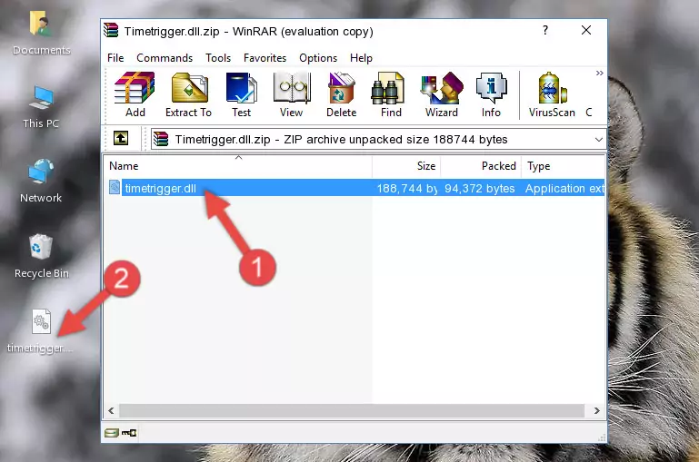Image resolution: width=699 pixels, height=462 pixels.
Task: Click the Delete toolbar icon
Action: click(341, 94)
